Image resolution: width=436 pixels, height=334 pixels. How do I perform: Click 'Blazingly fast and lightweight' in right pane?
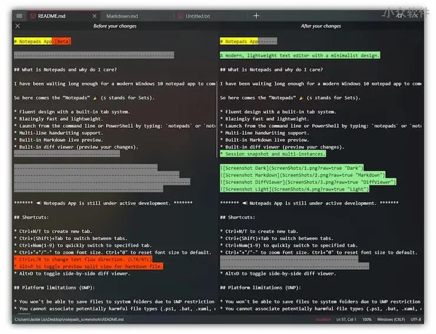(x=265, y=119)
